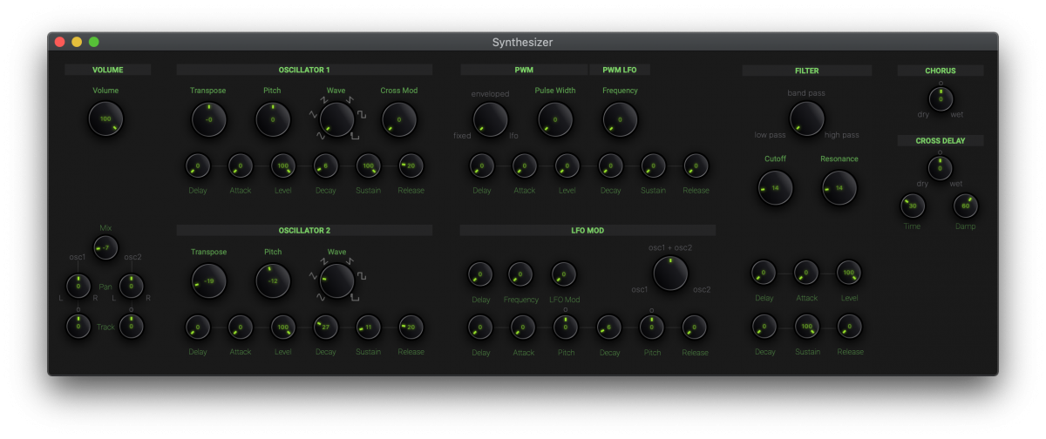Adjust Oscillator 2 Sustain knob showing 11
This screenshot has height=439, width=1046.
point(369,328)
